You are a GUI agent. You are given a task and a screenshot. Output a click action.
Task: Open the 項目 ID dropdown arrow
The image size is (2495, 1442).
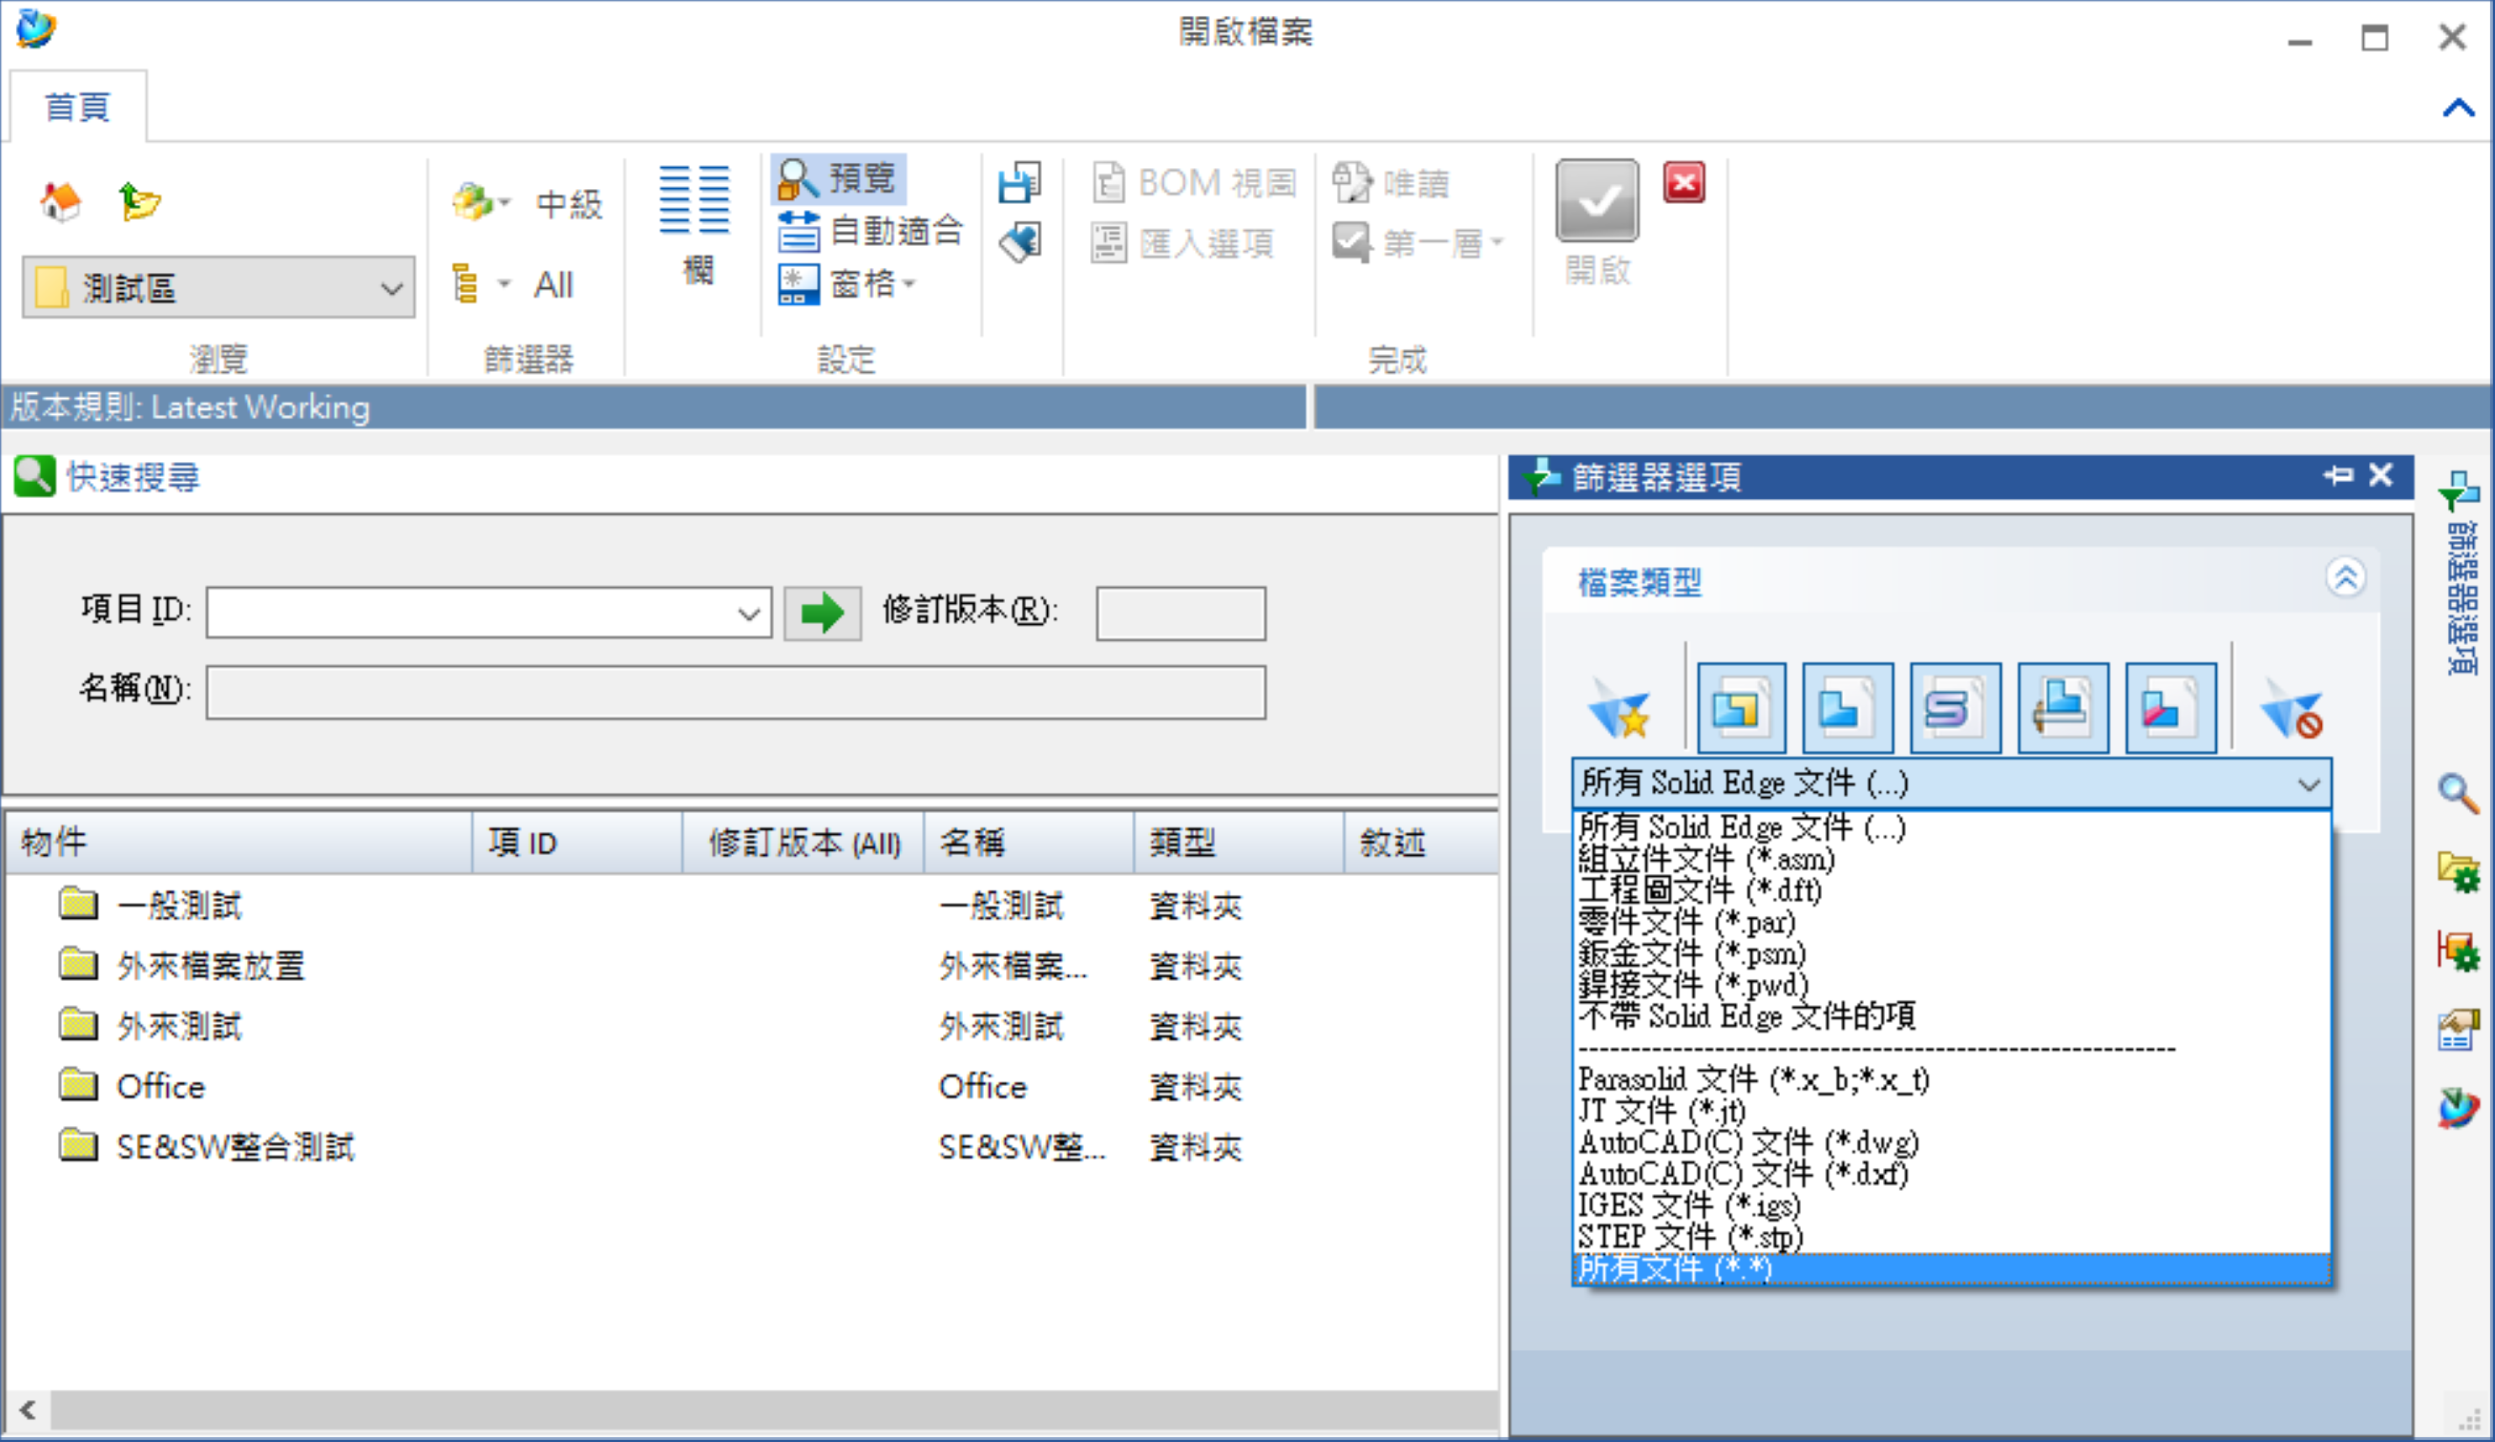[750, 614]
